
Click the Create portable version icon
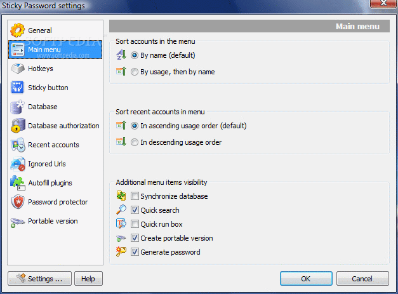(x=121, y=238)
